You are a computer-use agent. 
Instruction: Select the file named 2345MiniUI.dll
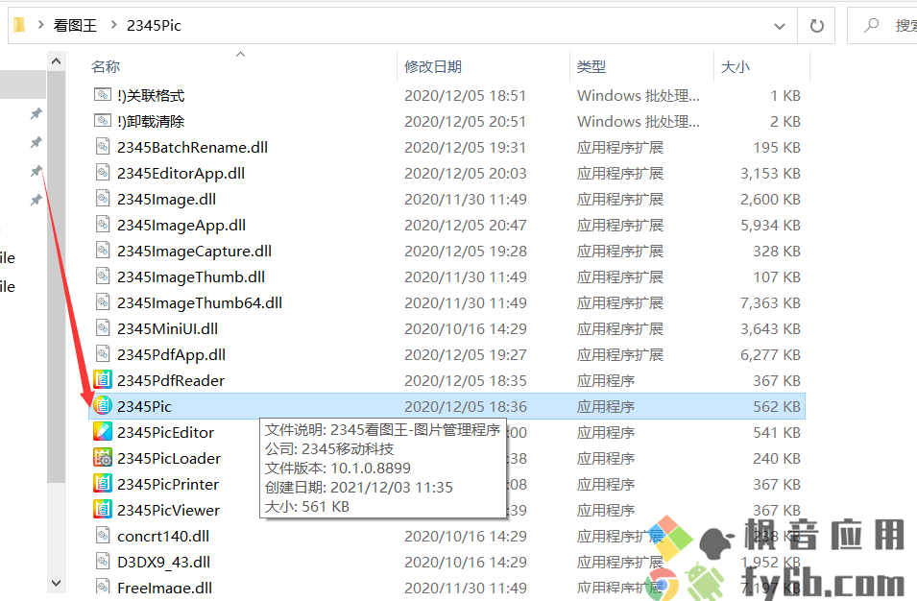tap(167, 328)
